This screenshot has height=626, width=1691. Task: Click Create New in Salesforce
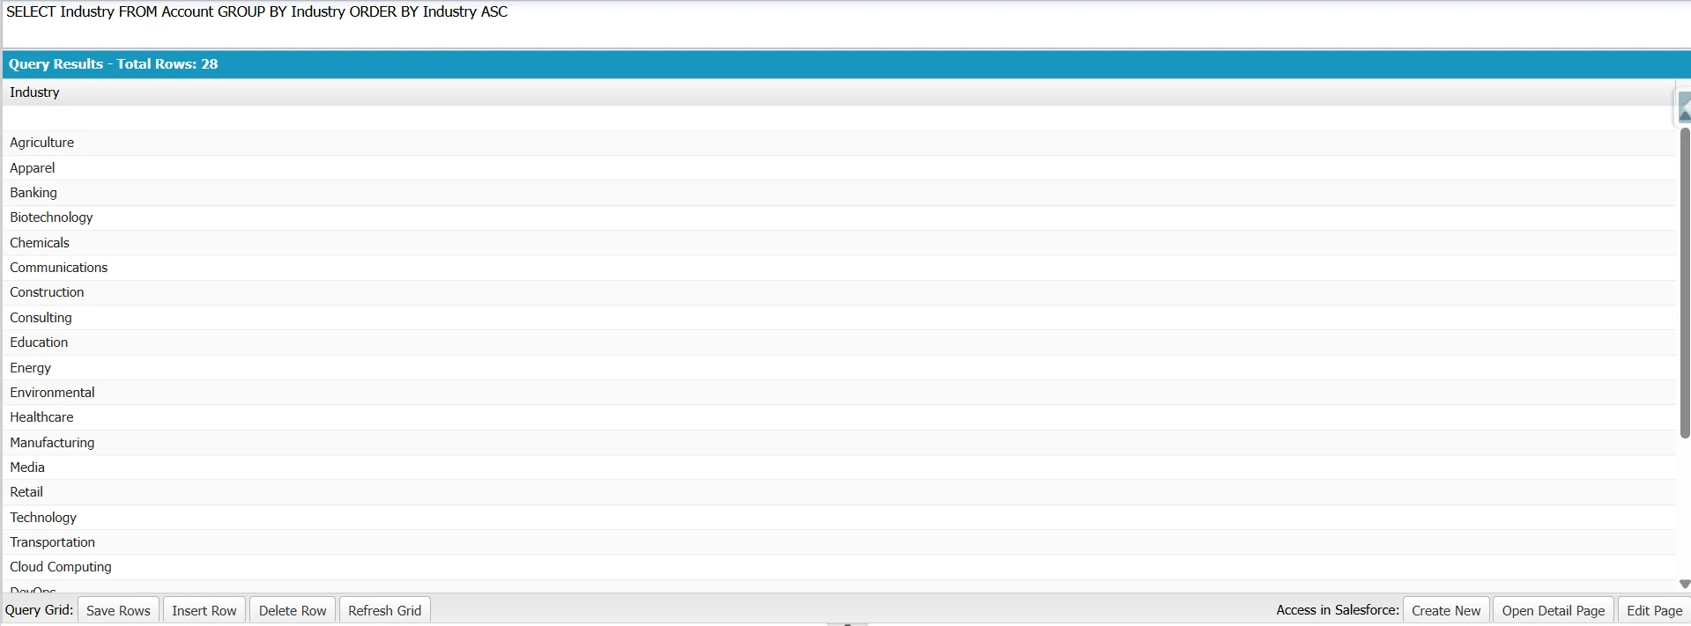(1446, 610)
